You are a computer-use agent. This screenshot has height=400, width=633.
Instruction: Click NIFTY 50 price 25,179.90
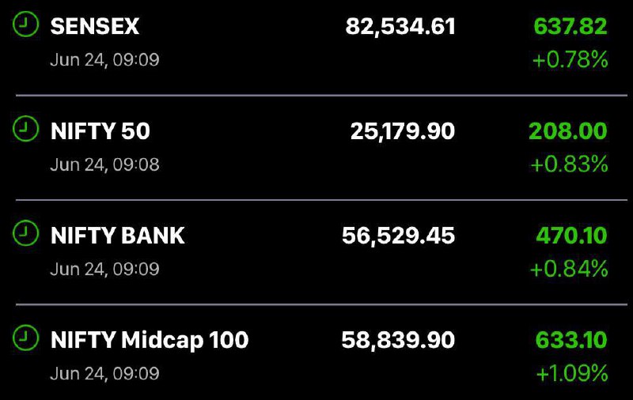click(x=403, y=131)
